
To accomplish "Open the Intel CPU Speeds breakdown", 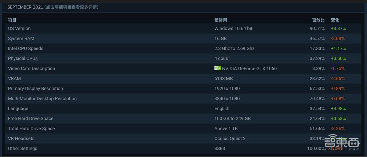I will pos(26,48).
